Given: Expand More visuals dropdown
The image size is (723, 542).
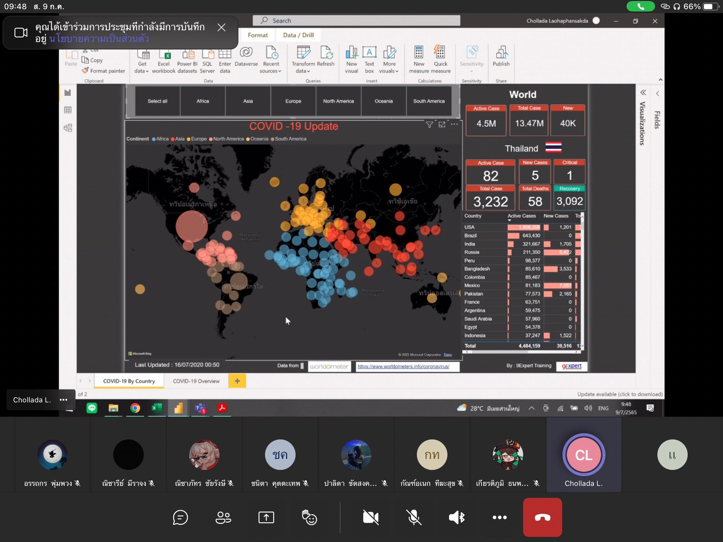Looking at the screenshot, I should 389,61.
